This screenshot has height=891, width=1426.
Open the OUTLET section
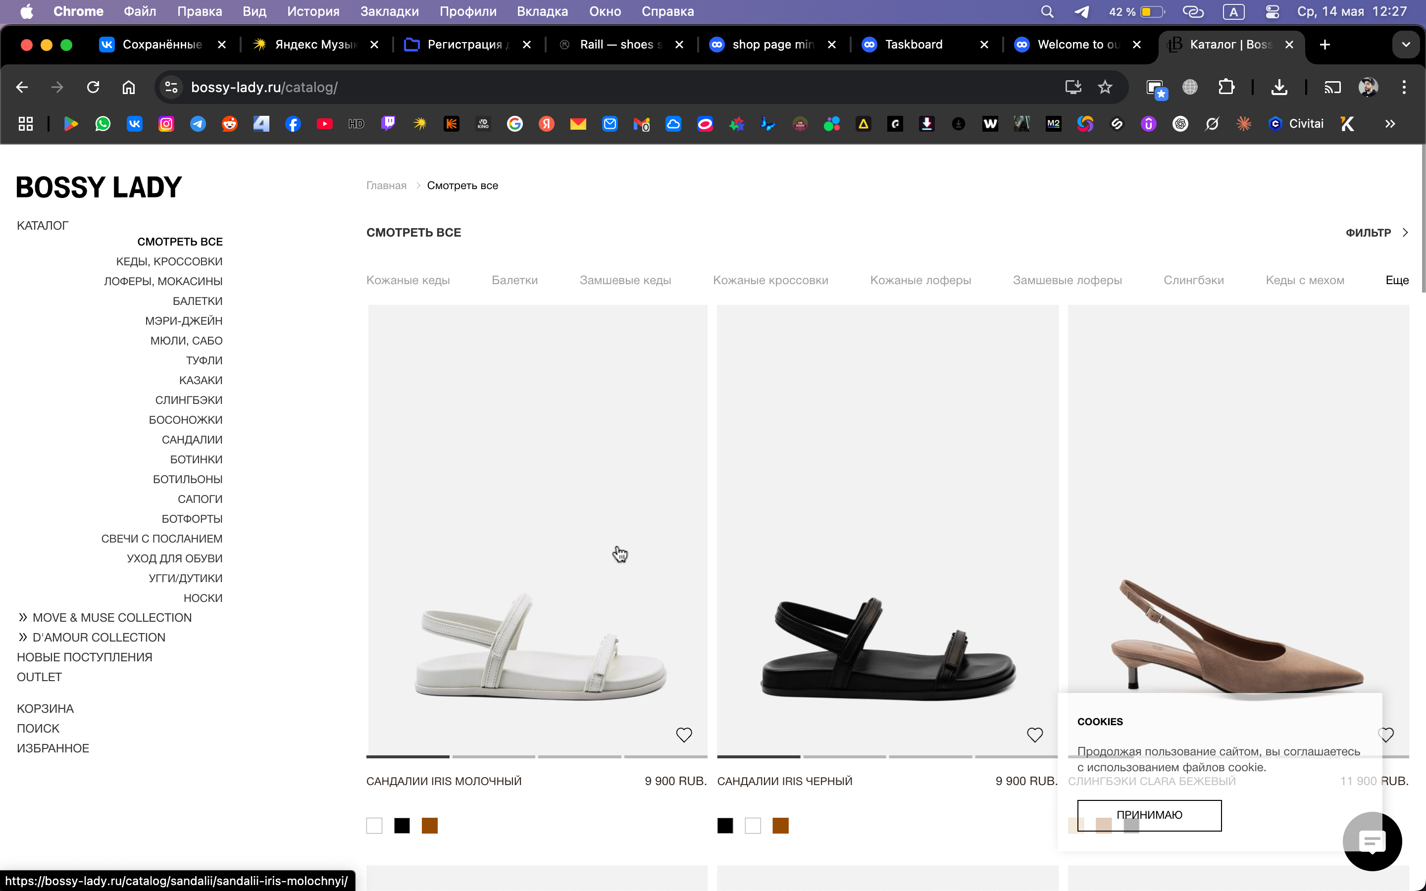tap(40, 677)
